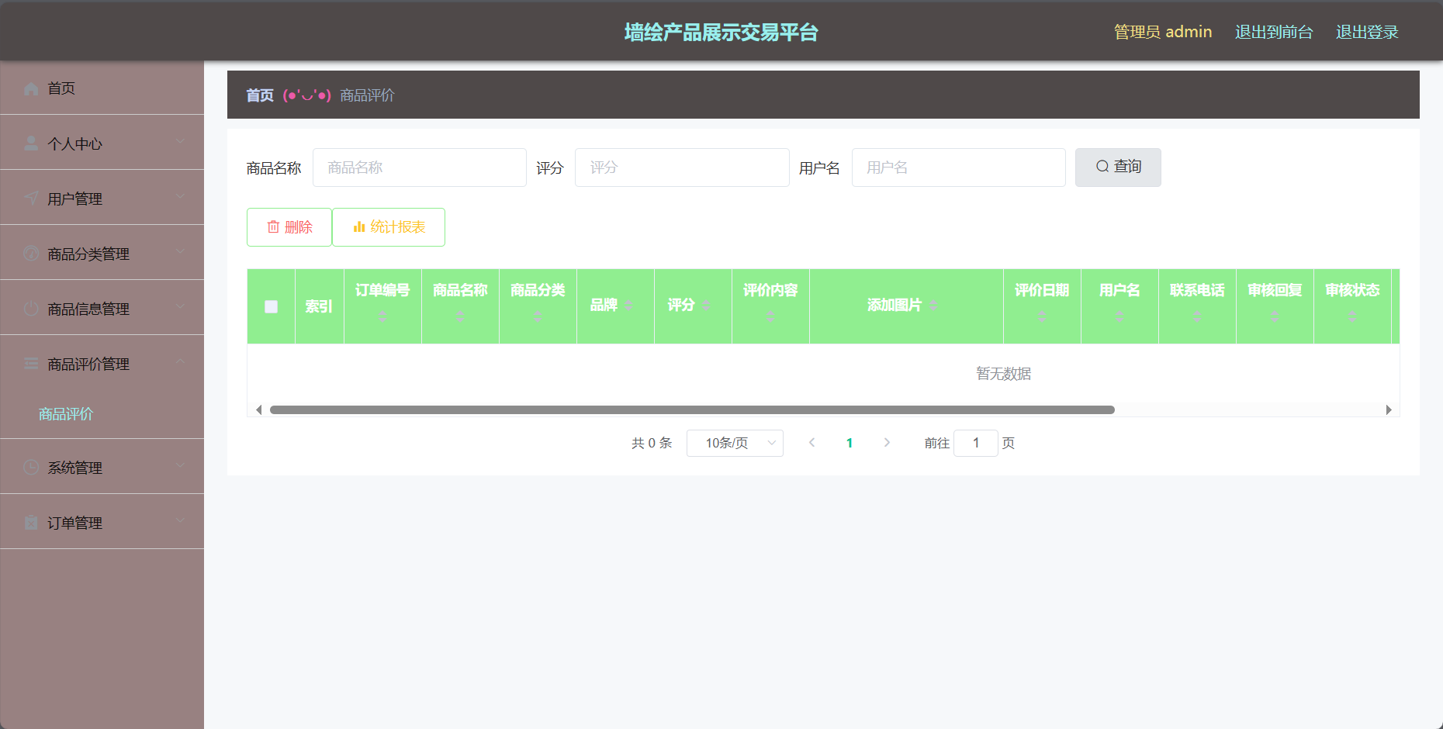This screenshot has width=1443, height=729.
Task: Click the 商品评价 breadcrumb text
Action: pos(367,95)
